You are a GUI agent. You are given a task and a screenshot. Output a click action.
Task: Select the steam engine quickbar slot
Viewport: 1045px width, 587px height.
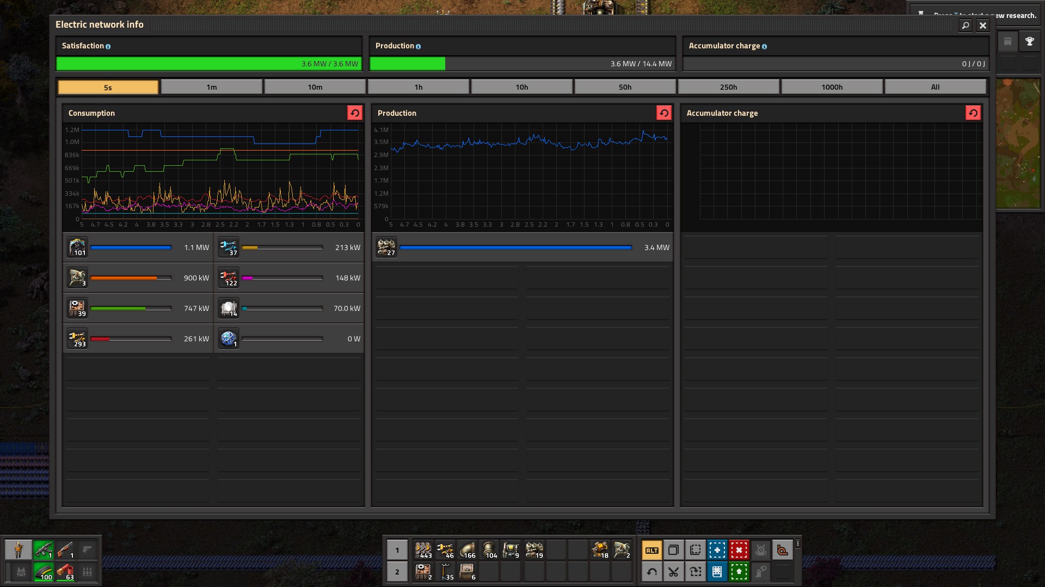534,550
